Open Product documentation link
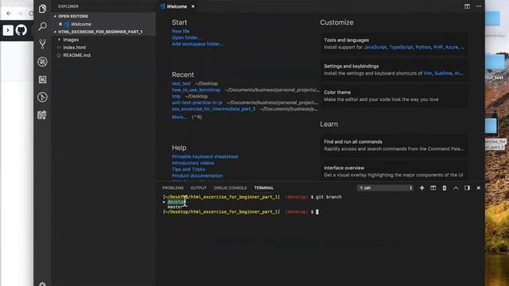509x286 pixels. click(x=197, y=176)
